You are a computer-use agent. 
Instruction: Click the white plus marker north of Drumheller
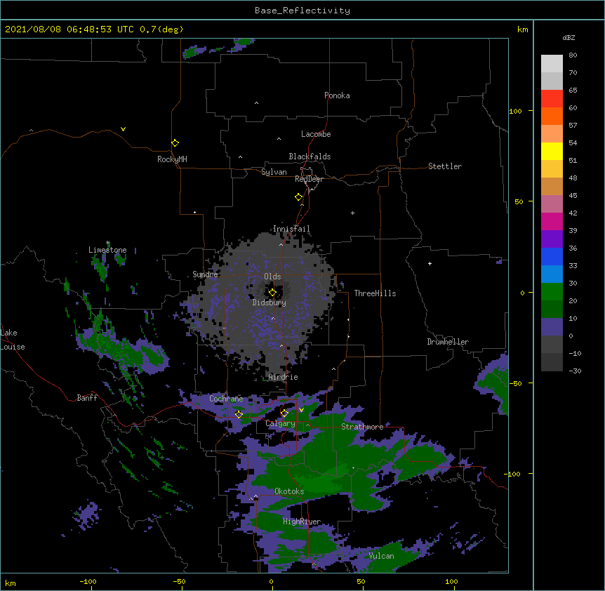pos(430,263)
